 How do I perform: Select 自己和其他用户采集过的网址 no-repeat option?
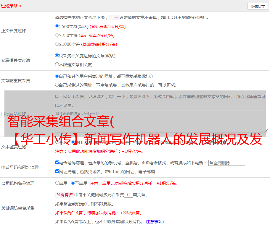pos(57,76)
